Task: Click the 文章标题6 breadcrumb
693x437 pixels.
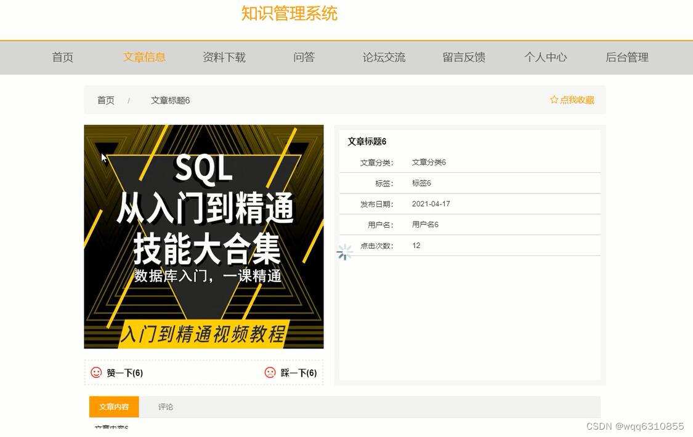Action: [x=170, y=100]
